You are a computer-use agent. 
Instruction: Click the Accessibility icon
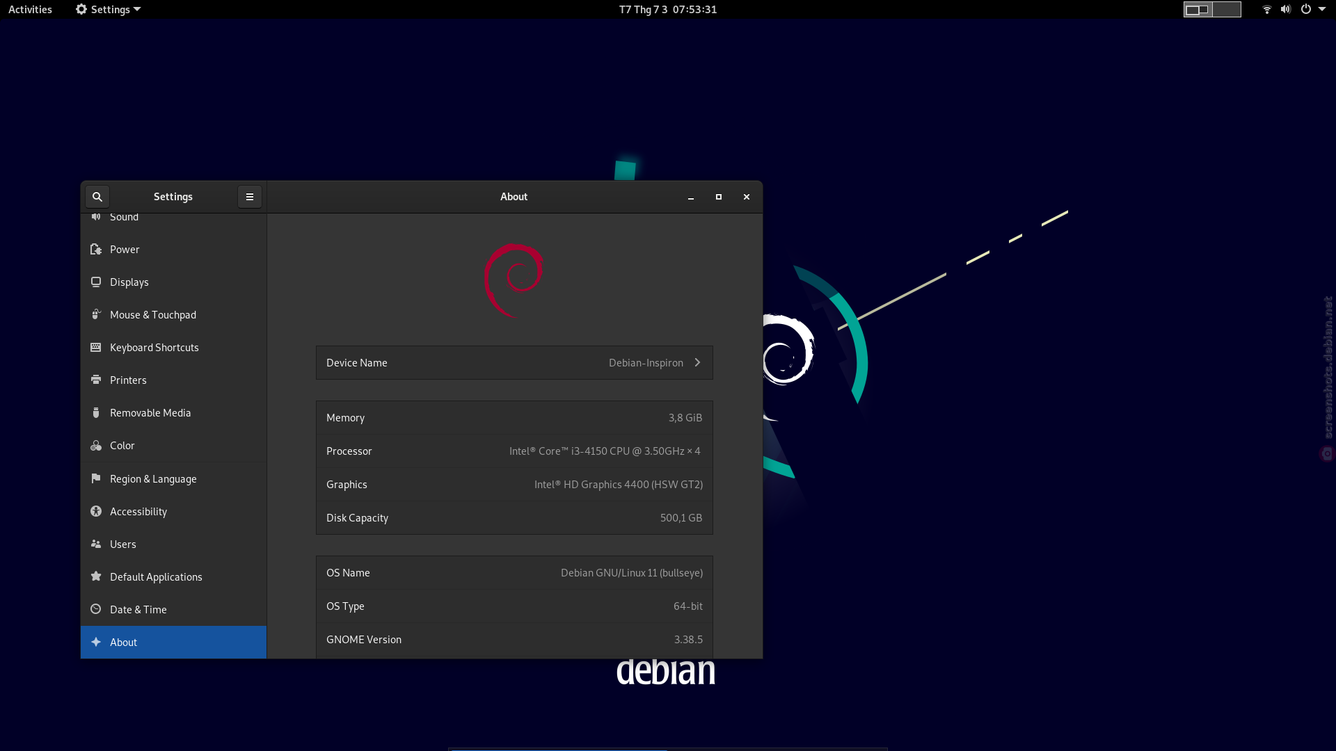click(x=96, y=511)
